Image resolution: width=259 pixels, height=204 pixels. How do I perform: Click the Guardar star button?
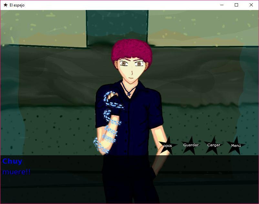pos(191,145)
